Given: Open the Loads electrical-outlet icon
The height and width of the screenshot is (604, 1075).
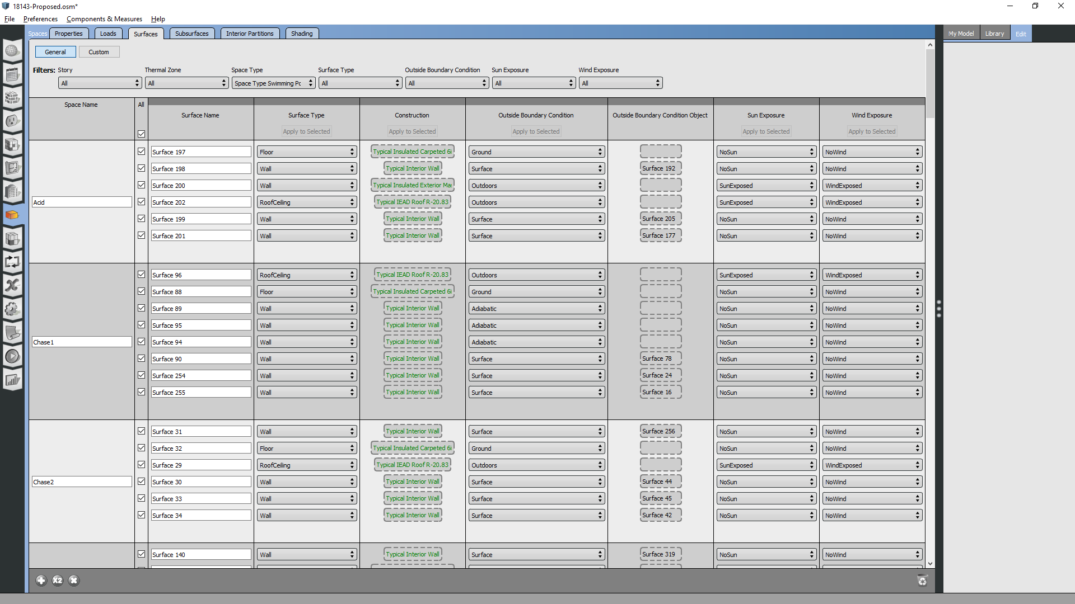Looking at the screenshot, I should tap(12, 121).
